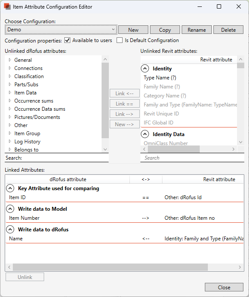Enable Is Default Configuration checkbox
249x297 pixels.
point(120,40)
